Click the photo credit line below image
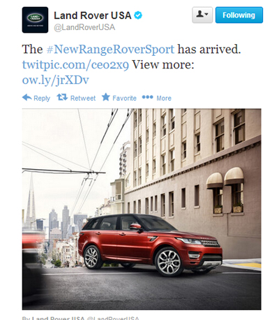 click(81, 318)
